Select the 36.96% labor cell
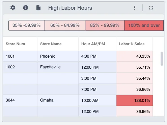 tap(135, 111)
